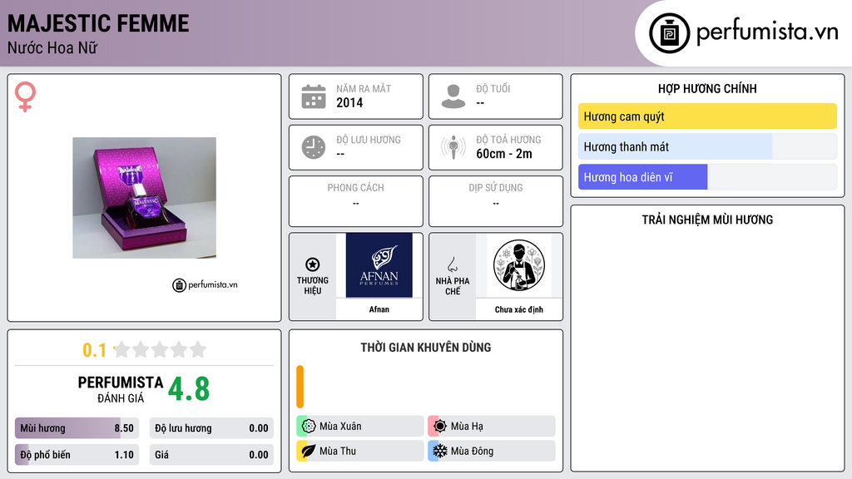Open the perfumer illustration labeled Chưa xác định

pos(519,265)
